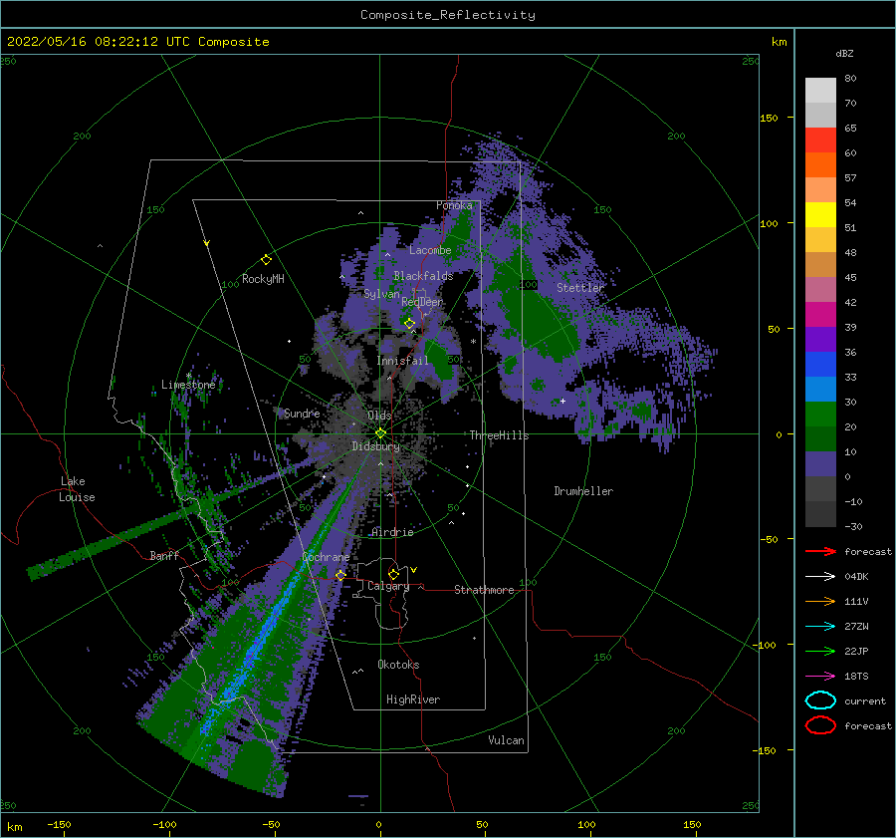This screenshot has width=896, height=838.
Task: Click the orange 111V arrow legend icon
Action: coord(820,601)
